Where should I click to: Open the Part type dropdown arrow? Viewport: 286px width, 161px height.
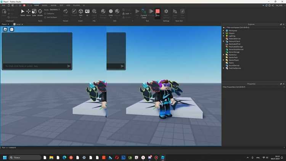tap(80, 18)
